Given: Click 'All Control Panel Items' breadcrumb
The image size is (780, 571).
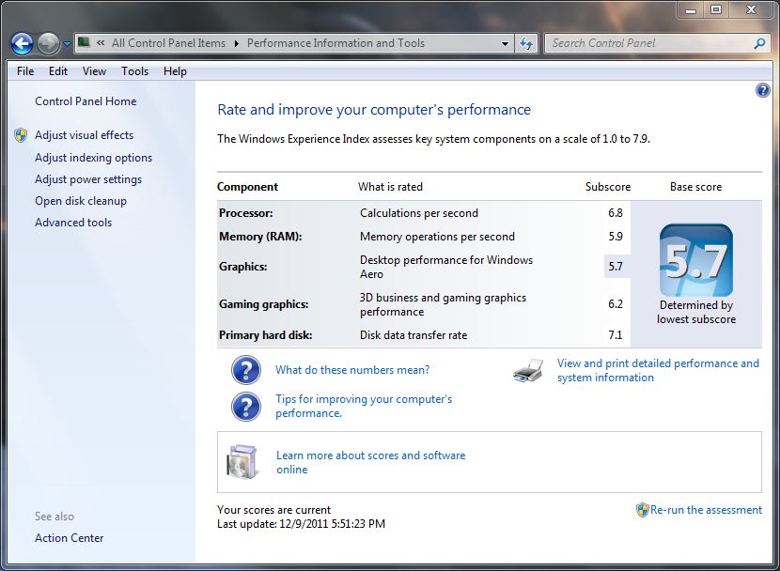Looking at the screenshot, I should pyautogui.click(x=168, y=43).
